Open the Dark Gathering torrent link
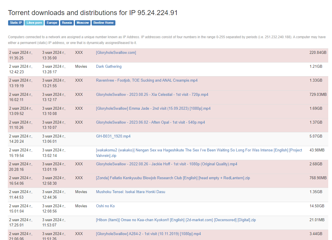This screenshot has width=332, height=240. click(x=109, y=67)
